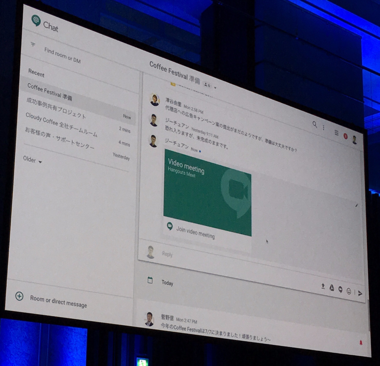This screenshot has height=366, width=380.
Task: Click the Coffee Festival 準備 room title in header
Action: tap(174, 73)
